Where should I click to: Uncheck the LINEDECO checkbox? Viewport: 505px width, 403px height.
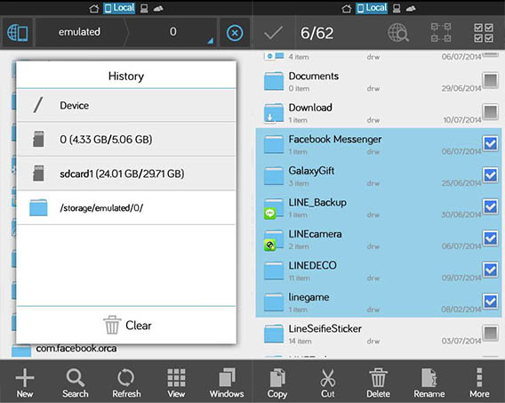pos(490,270)
